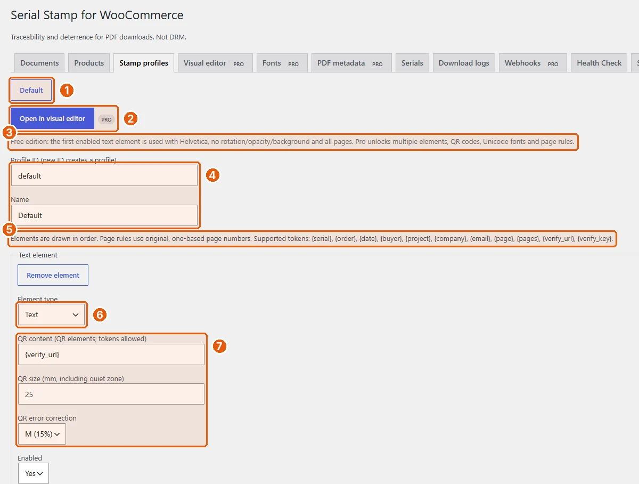Open the Webhooks tab

click(x=533, y=63)
